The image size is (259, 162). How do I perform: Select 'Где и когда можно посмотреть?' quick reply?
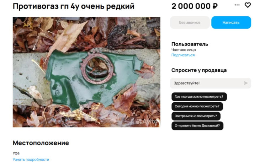pyautogui.click(x=199, y=97)
